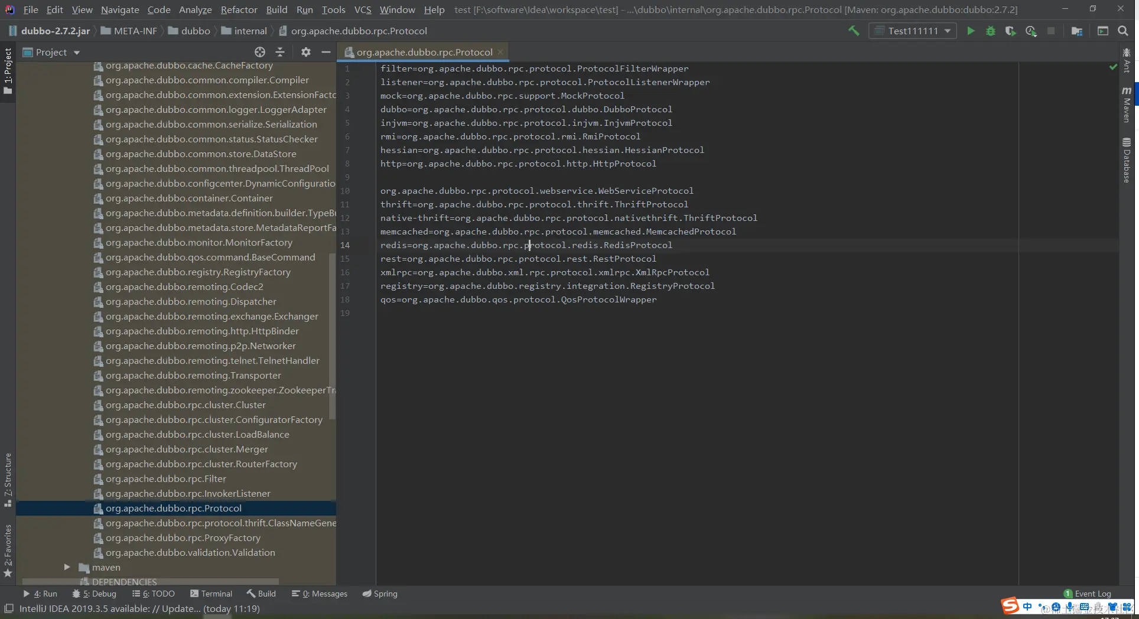
Task: Hide the Project tool window
Action: 326,52
